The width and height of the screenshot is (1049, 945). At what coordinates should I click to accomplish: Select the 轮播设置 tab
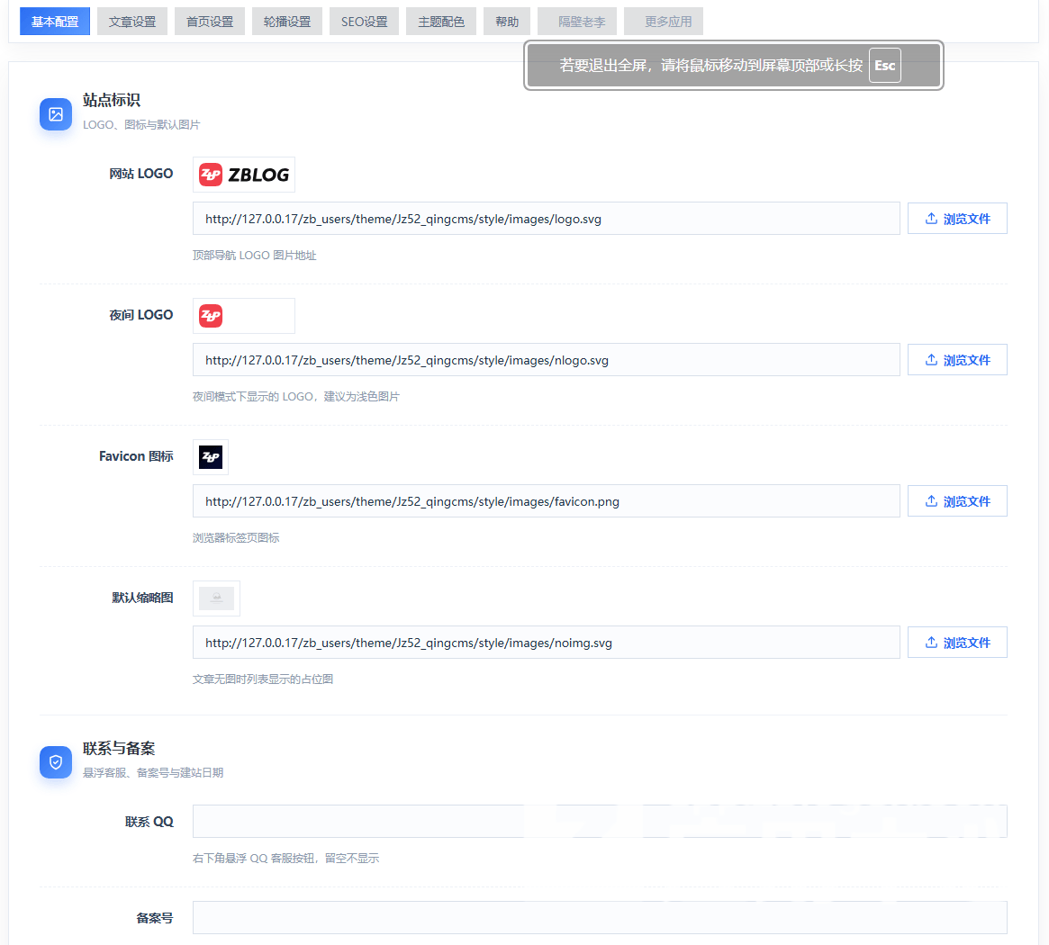point(287,22)
